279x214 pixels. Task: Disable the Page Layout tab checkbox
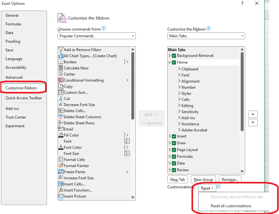point(174,150)
